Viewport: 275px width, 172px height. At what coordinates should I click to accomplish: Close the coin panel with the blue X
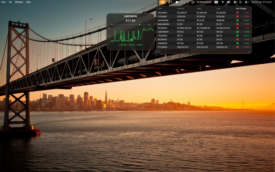[x=249, y=52]
